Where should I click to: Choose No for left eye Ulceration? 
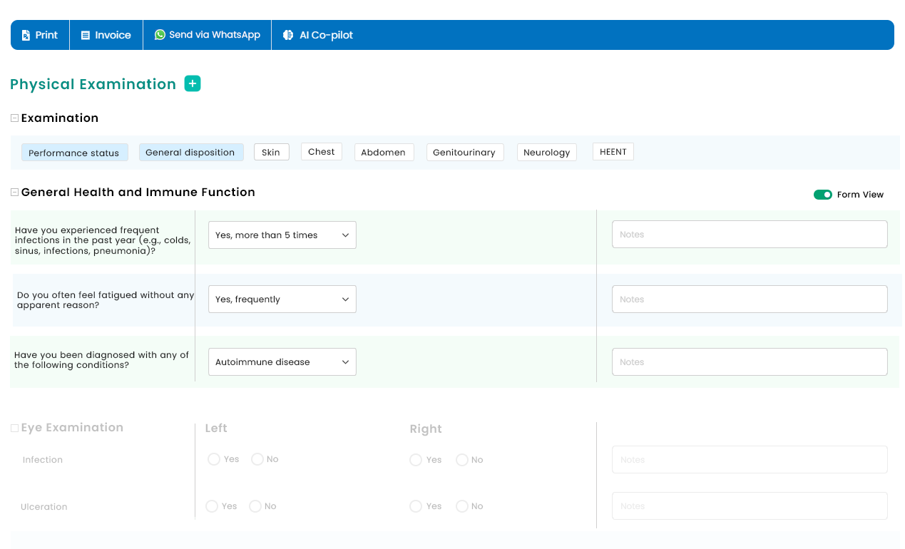(255, 506)
